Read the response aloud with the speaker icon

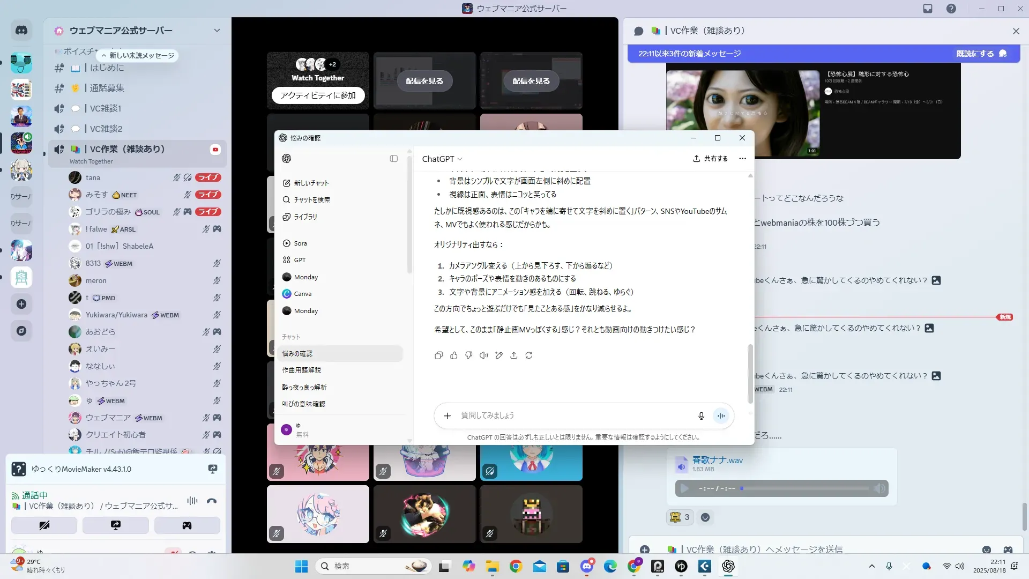[x=484, y=355]
